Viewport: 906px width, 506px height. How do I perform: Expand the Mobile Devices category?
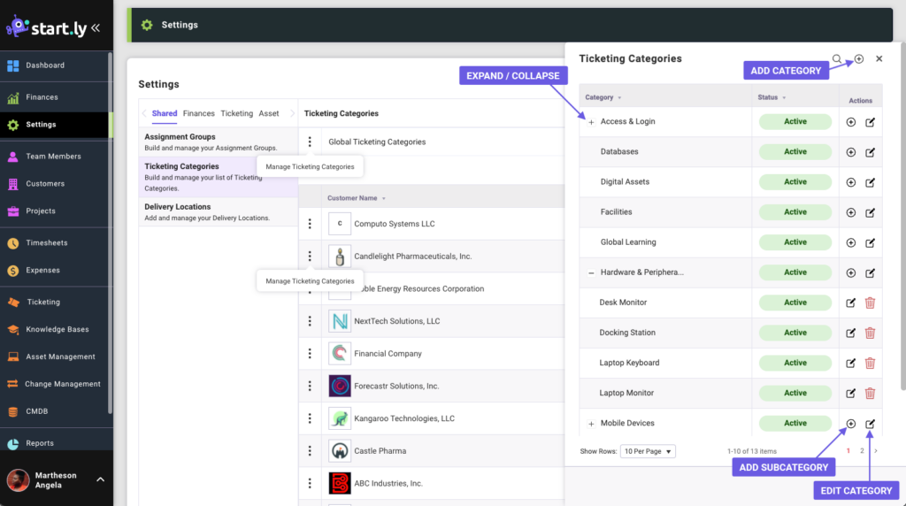pyautogui.click(x=591, y=424)
